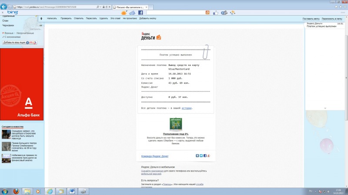Share via Facebook icon in email footer

coord(204,156)
